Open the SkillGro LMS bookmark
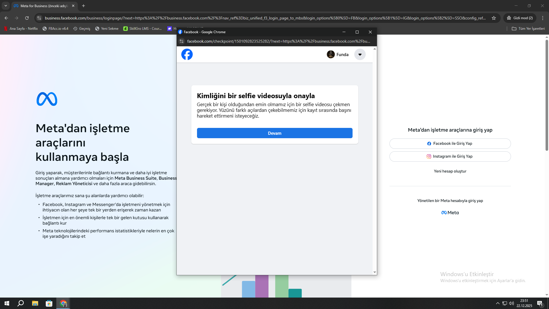549x309 pixels. (x=142, y=29)
